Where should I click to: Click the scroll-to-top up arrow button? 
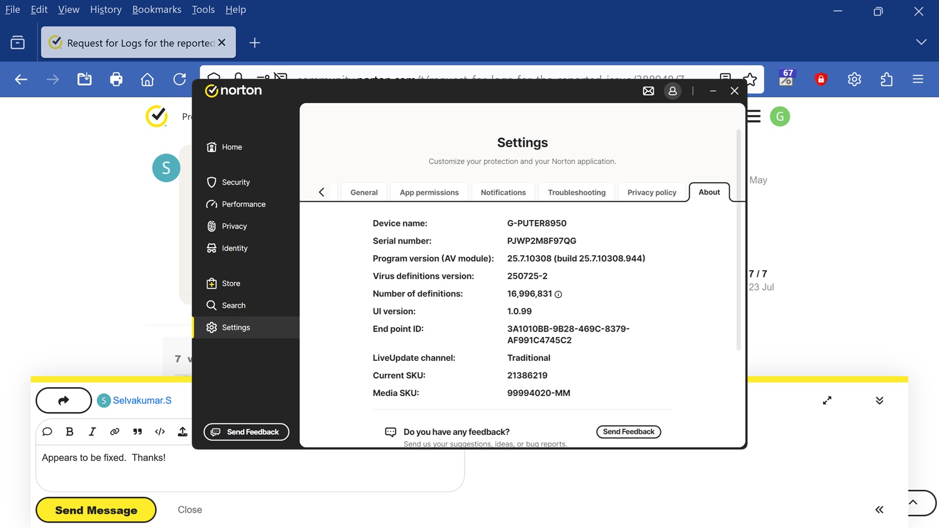[x=913, y=503]
